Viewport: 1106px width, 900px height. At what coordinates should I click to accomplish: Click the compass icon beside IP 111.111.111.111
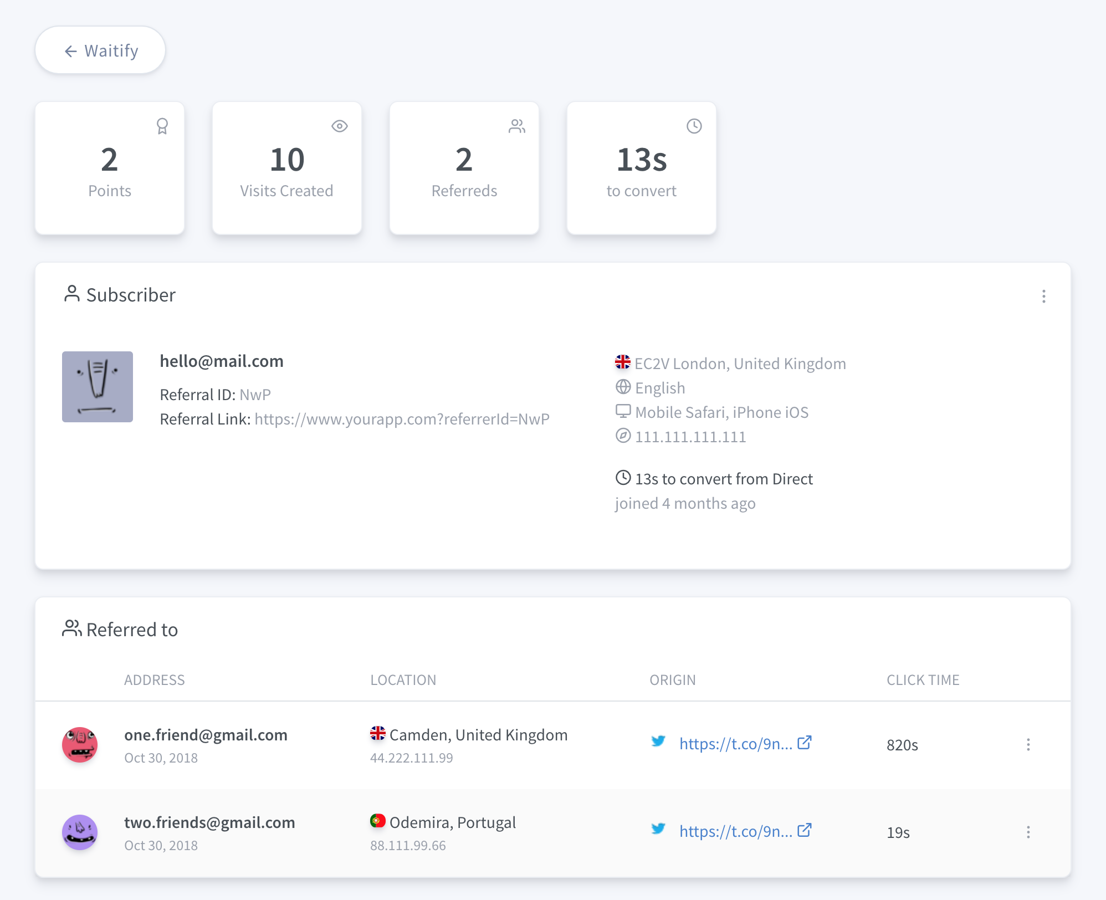tap(623, 436)
